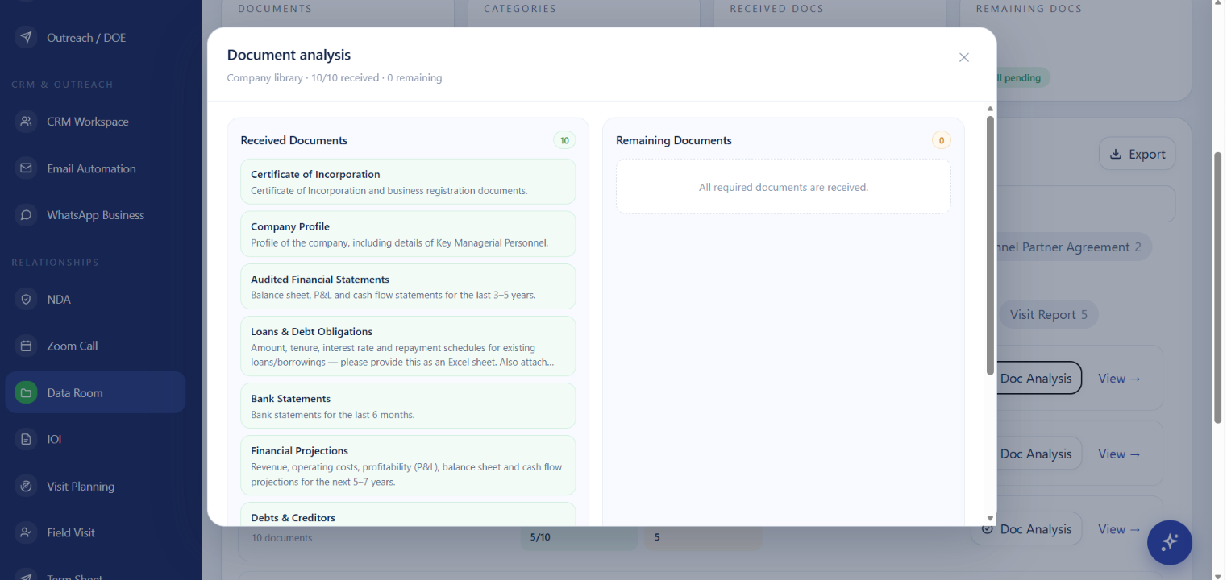Click "All required documents are received." message
The width and height of the screenshot is (1227, 580).
click(x=784, y=187)
